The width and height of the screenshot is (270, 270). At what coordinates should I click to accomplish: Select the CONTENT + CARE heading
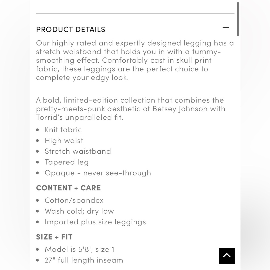(x=68, y=188)
